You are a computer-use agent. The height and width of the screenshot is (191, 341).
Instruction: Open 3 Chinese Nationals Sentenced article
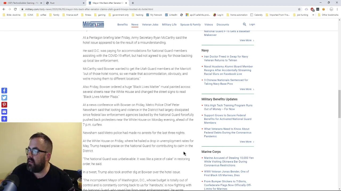coord(226,82)
